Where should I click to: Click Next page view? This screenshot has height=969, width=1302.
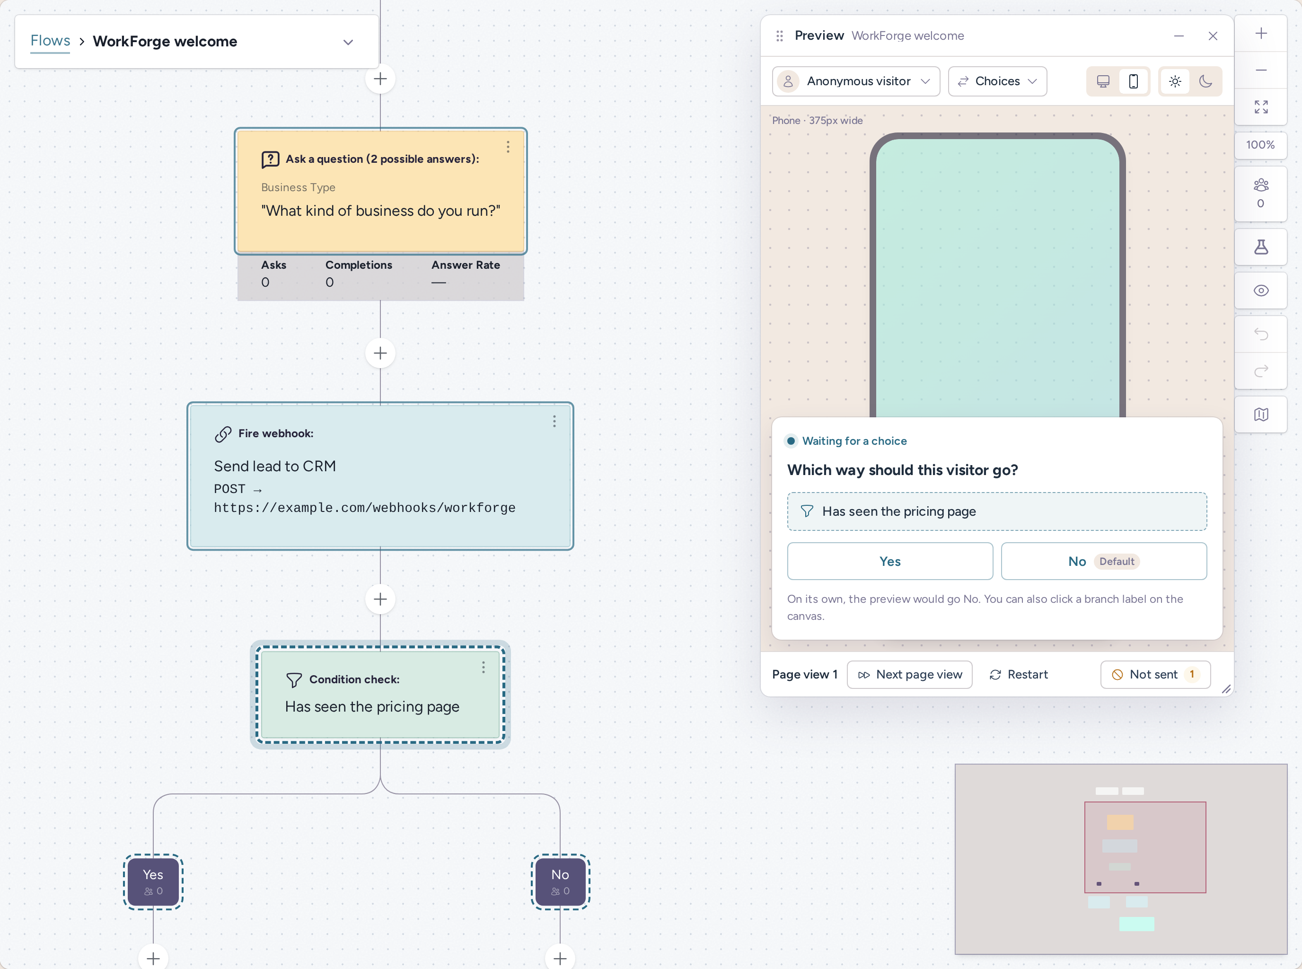(910, 675)
